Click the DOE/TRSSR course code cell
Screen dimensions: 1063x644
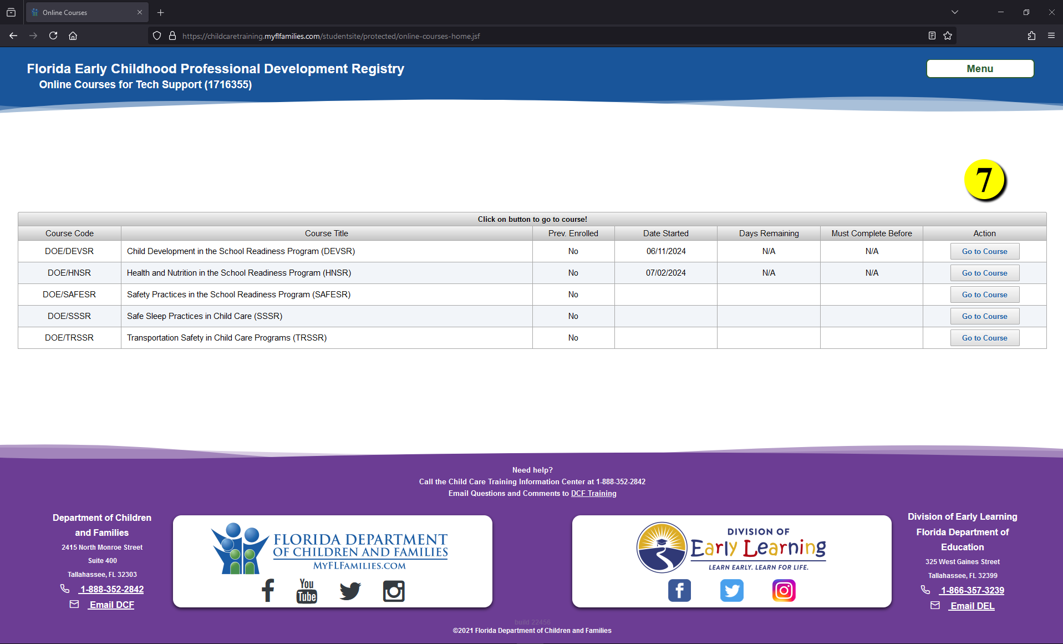point(69,338)
